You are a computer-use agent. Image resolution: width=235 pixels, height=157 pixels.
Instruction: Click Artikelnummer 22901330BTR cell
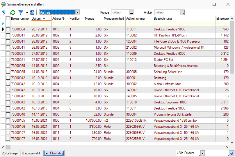(139, 121)
